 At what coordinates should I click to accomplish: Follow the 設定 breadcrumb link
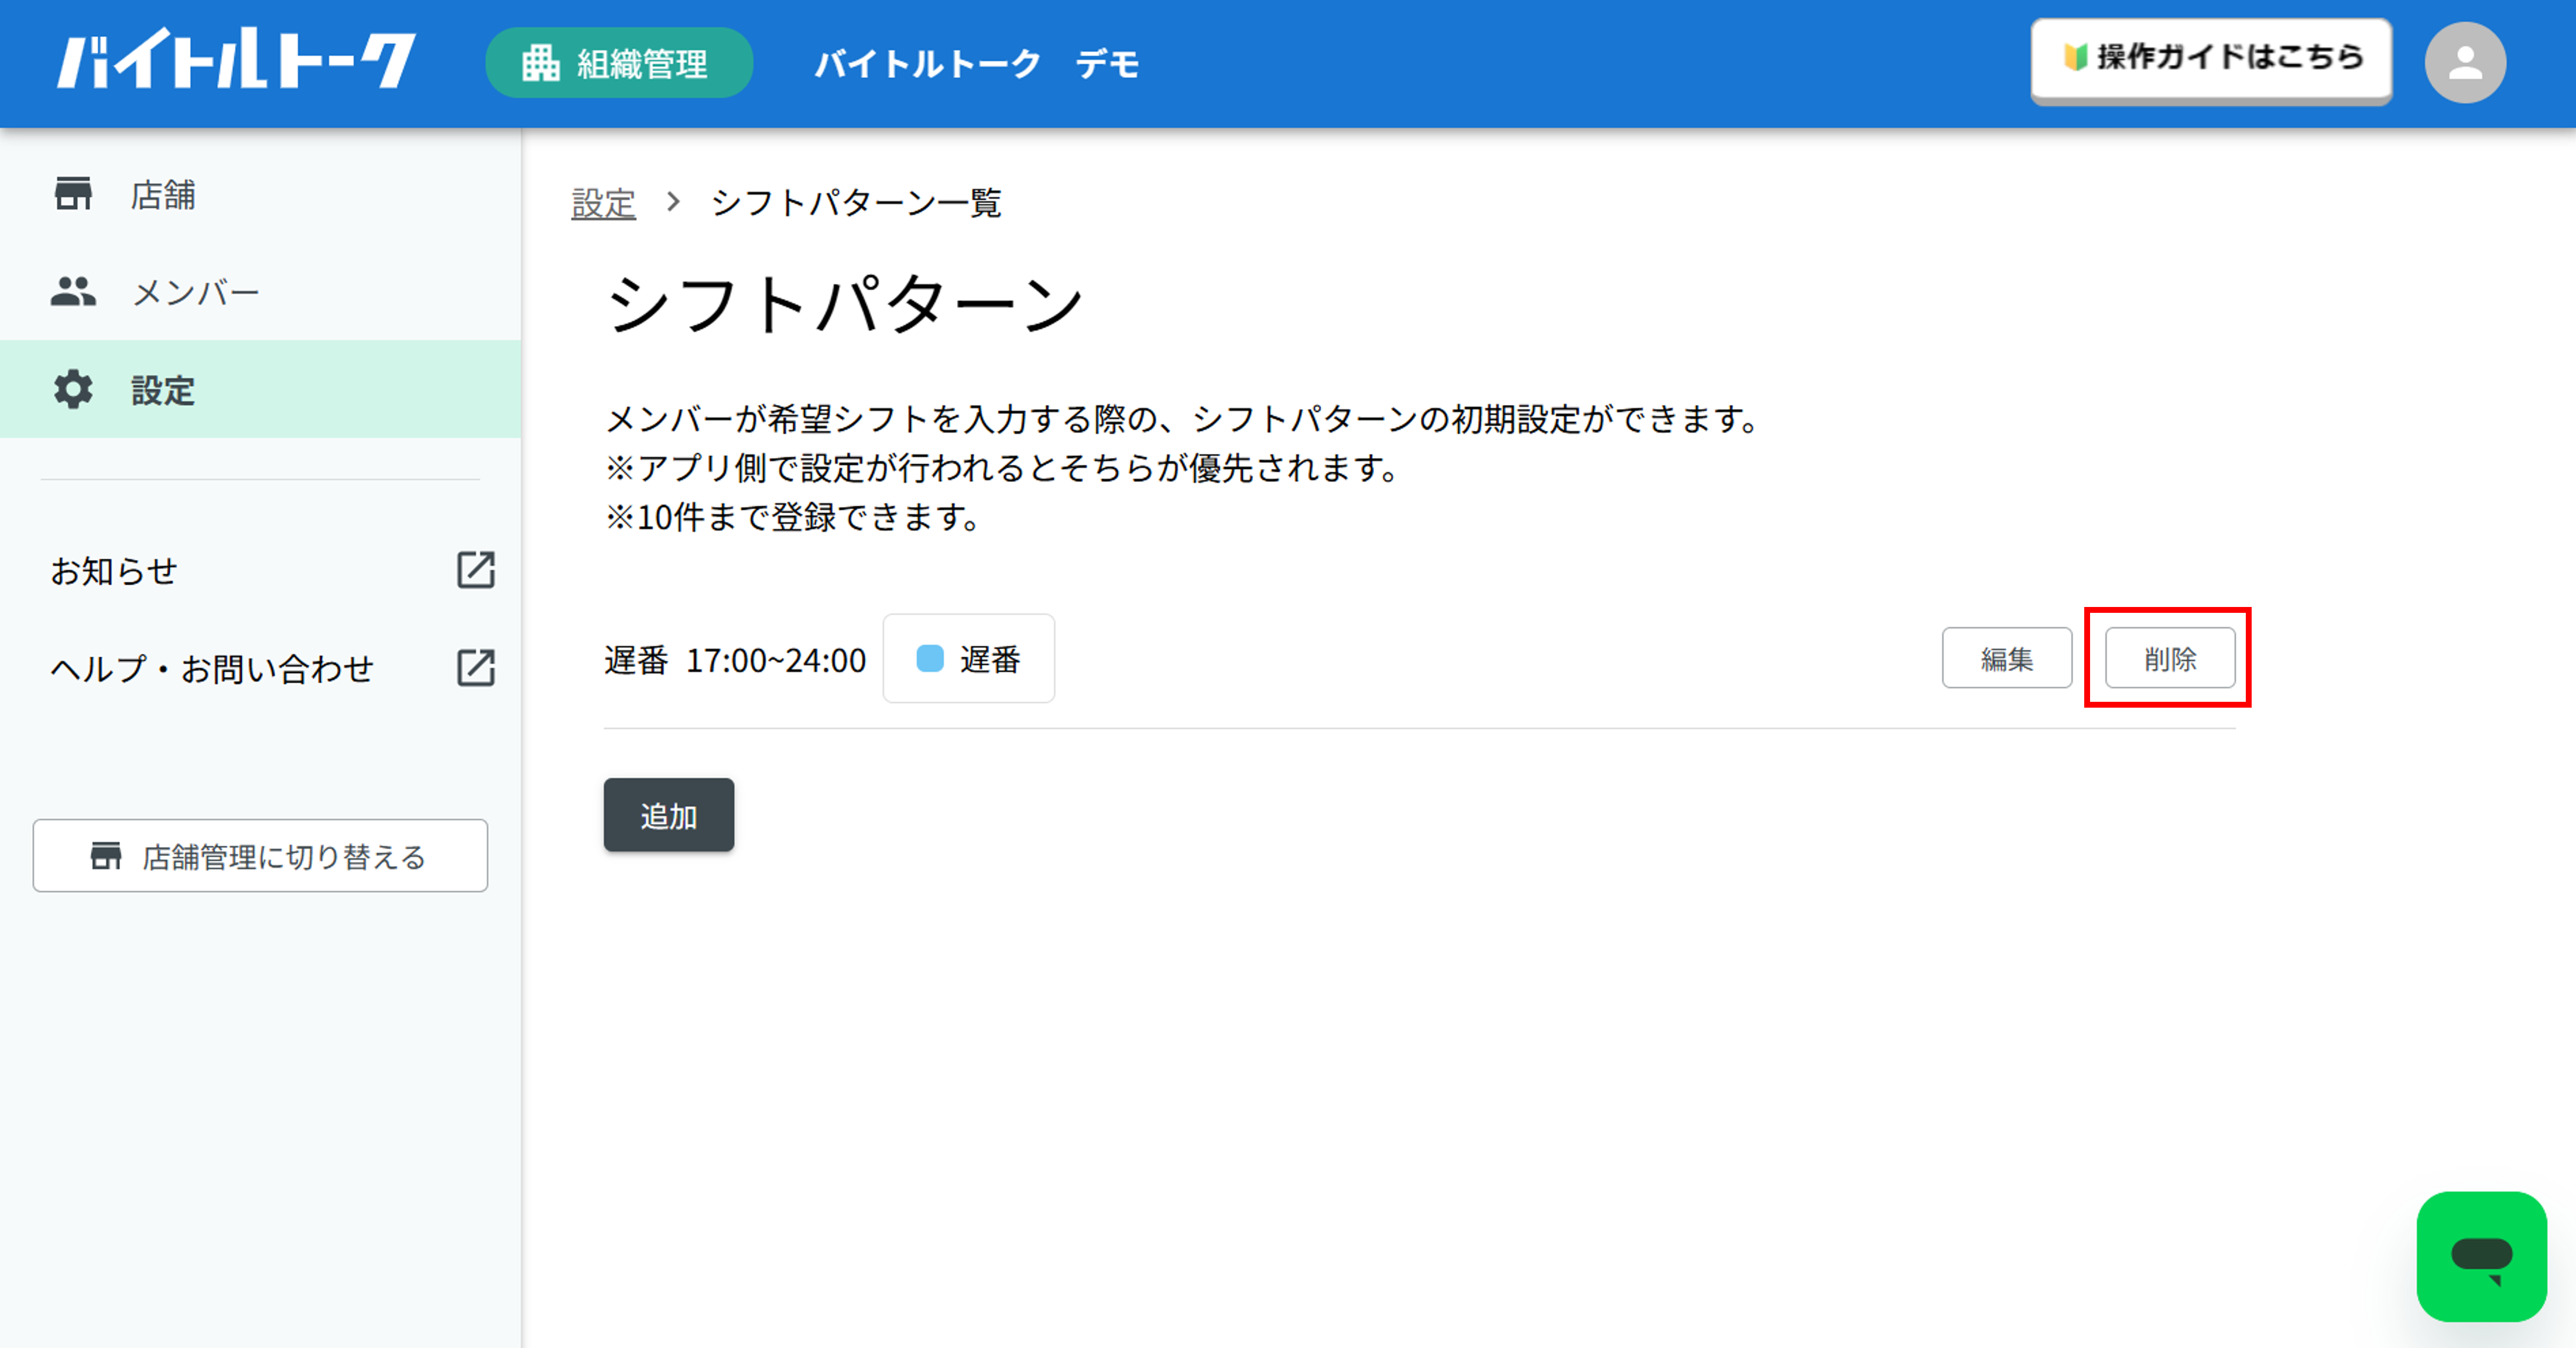(604, 203)
